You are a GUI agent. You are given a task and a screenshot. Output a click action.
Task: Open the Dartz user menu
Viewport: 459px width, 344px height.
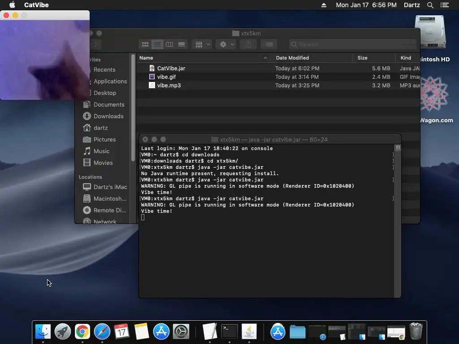412,5
